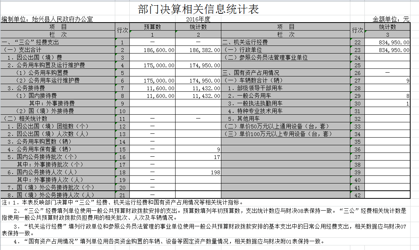The height and width of the screenshot is (250, 419).
Task: Select row label 2．因公出国（境）人次数（人）
Action: pos(48,134)
